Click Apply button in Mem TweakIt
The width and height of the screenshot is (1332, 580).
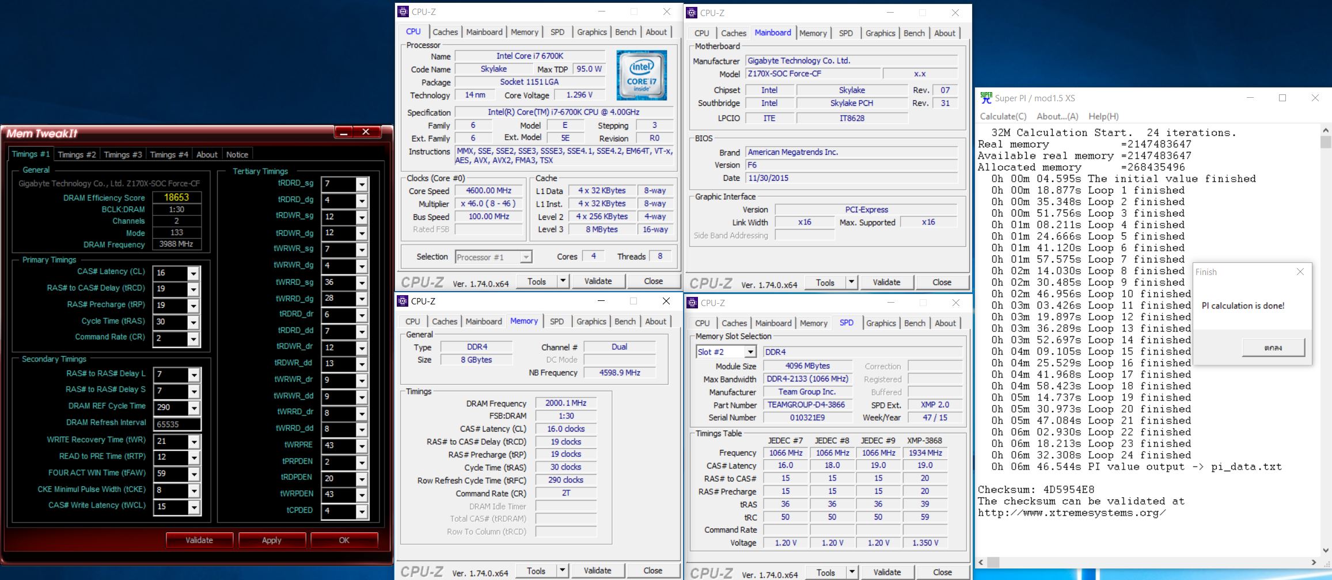(272, 540)
